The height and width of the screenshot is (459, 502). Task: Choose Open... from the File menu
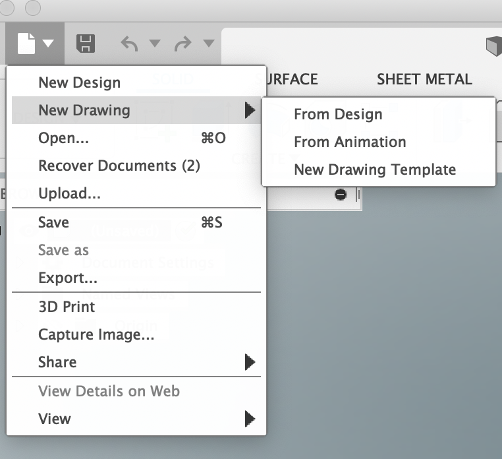click(136, 138)
